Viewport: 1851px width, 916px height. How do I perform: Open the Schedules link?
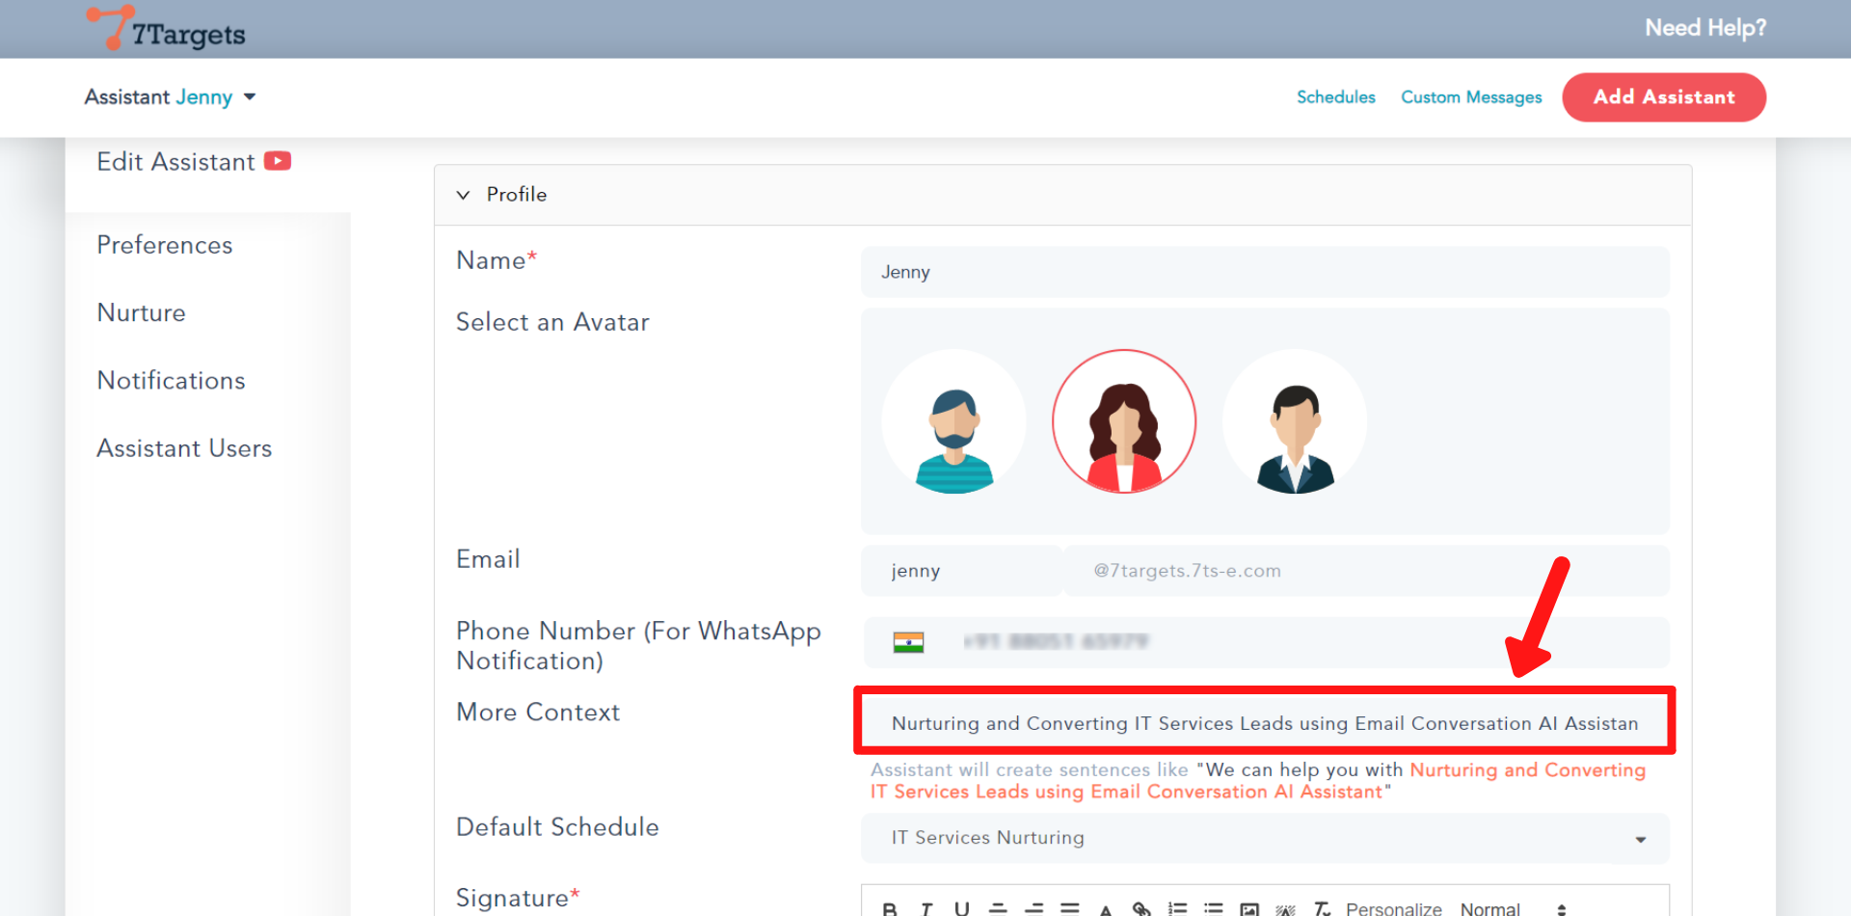pyautogui.click(x=1335, y=97)
